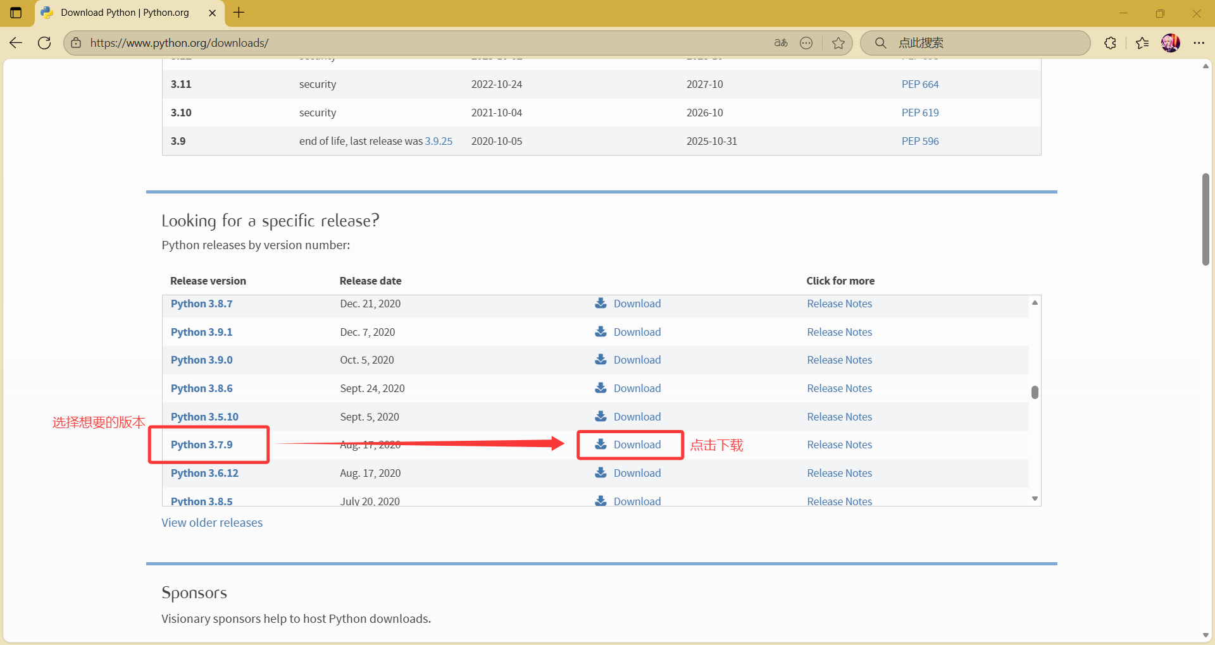Open PEP 664 link
Screen dimensions: 1215x645
[920, 84]
